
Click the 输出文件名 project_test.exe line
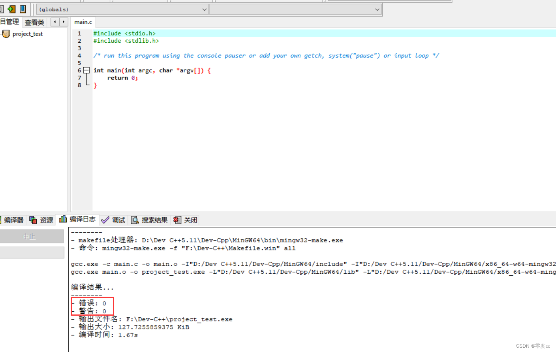pyautogui.click(x=152, y=319)
